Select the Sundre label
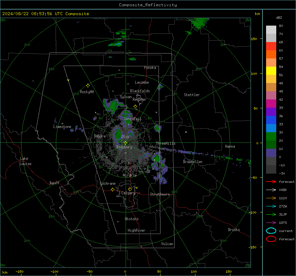The height and width of the screenshot is (276, 296). [100, 136]
